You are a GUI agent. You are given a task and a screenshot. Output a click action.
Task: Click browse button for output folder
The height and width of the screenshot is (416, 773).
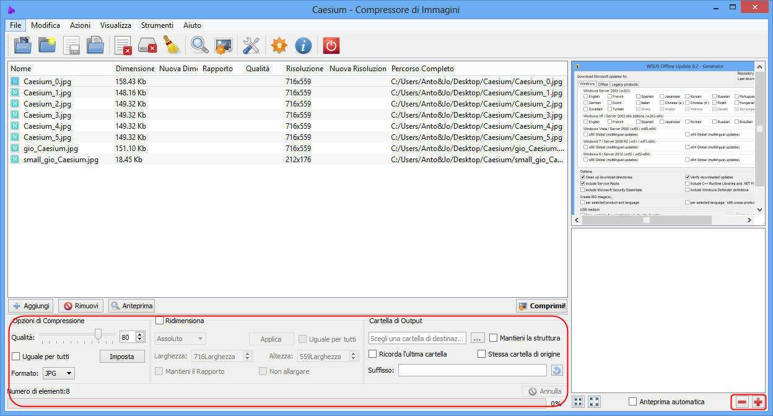[477, 338]
